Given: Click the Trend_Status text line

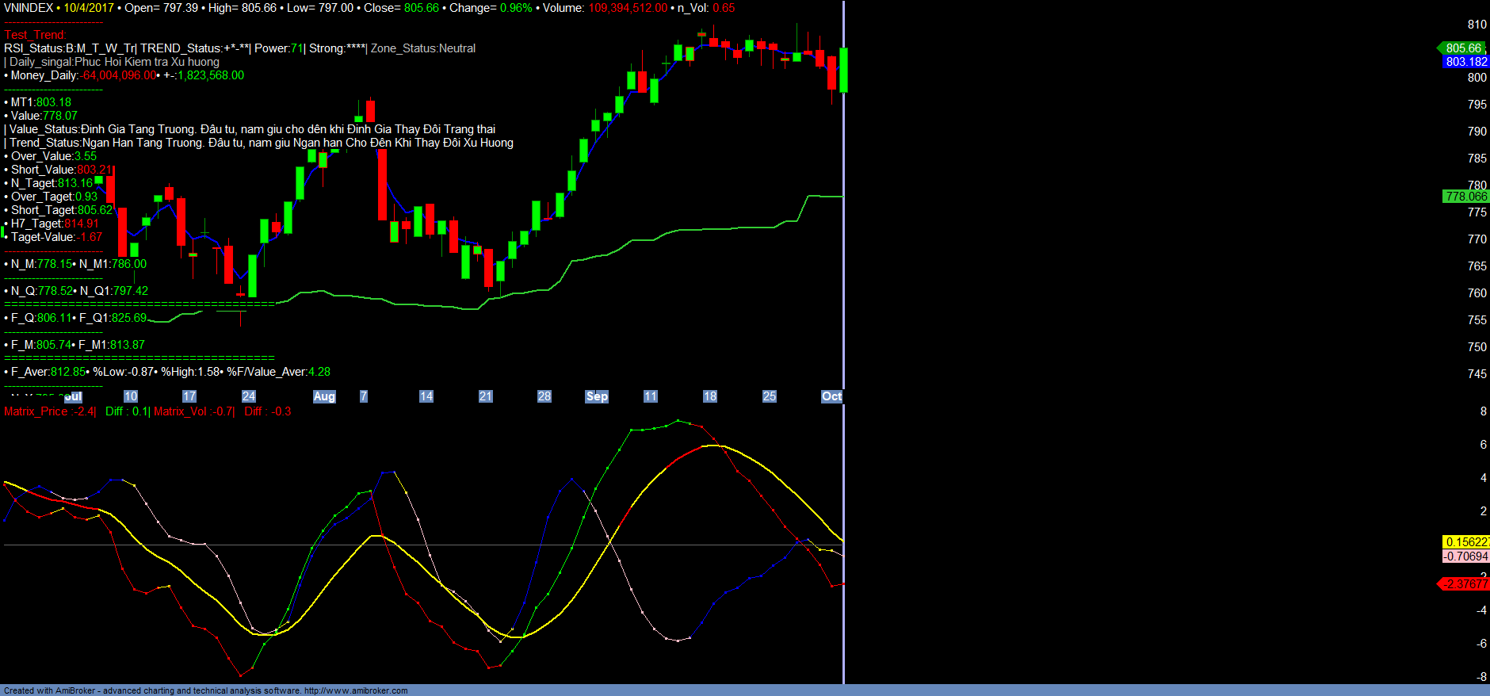Looking at the screenshot, I should (262, 143).
